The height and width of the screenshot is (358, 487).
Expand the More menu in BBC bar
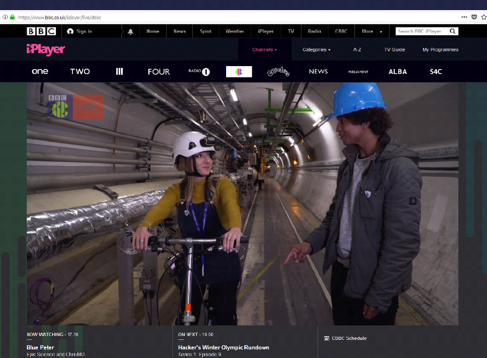[372, 31]
